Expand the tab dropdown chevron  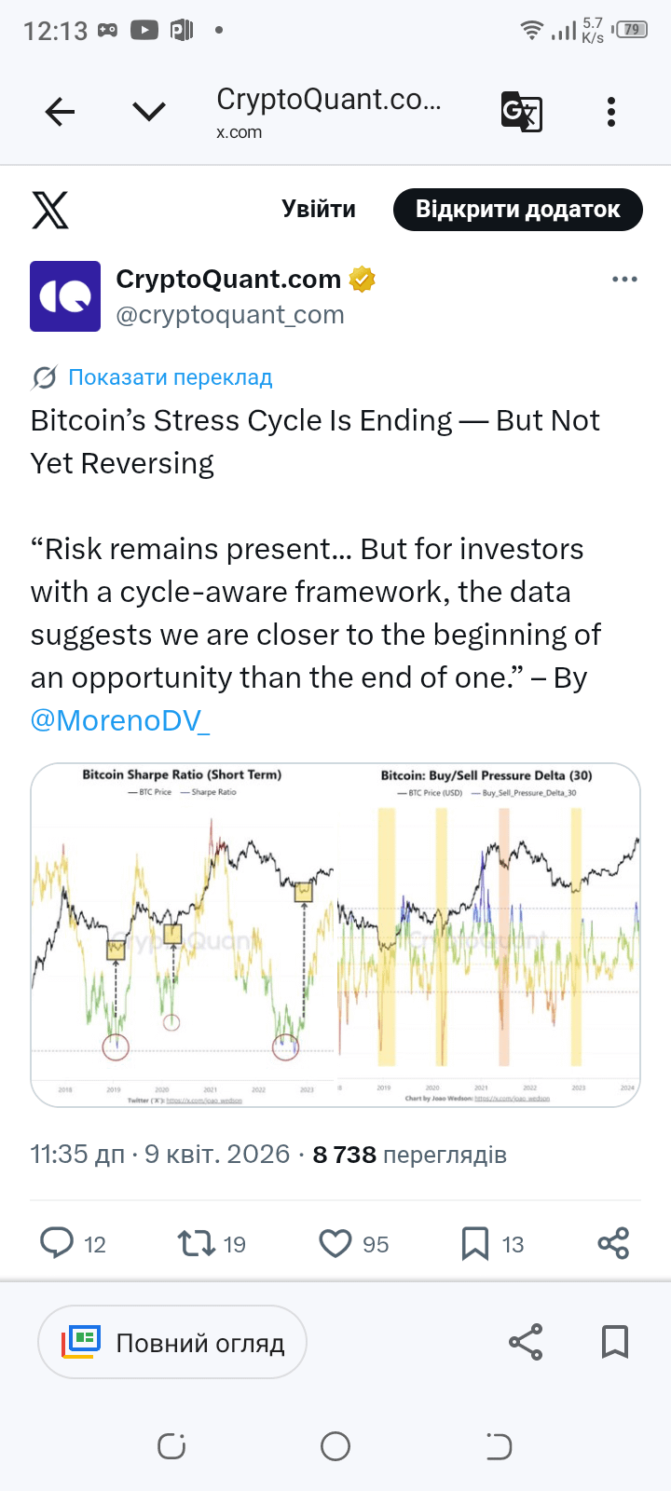pyautogui.click(x=149, y=113)
